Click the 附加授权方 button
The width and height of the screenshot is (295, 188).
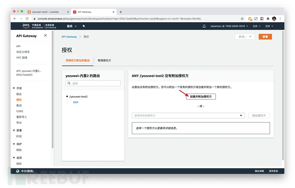tap(259, 115)
